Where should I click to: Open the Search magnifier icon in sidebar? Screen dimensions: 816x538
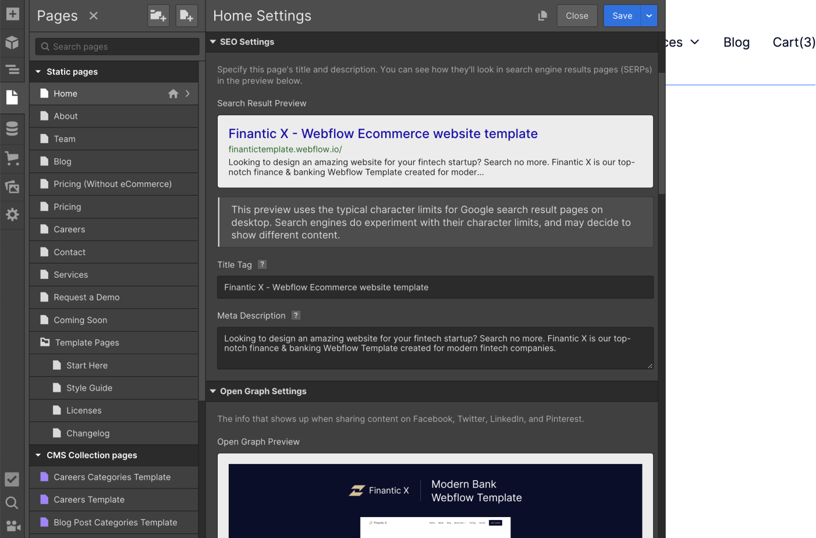pos(12,503)
